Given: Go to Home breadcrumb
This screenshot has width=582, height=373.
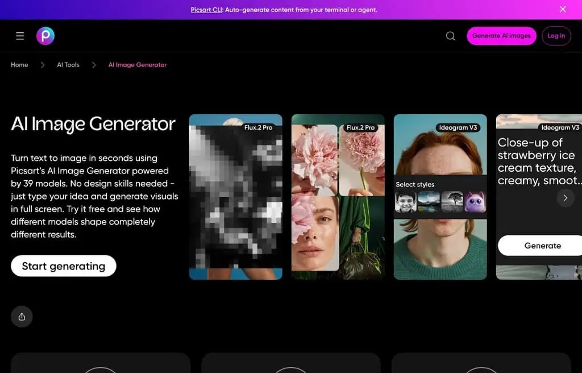Looking at the screenshot, I should 19,65.
